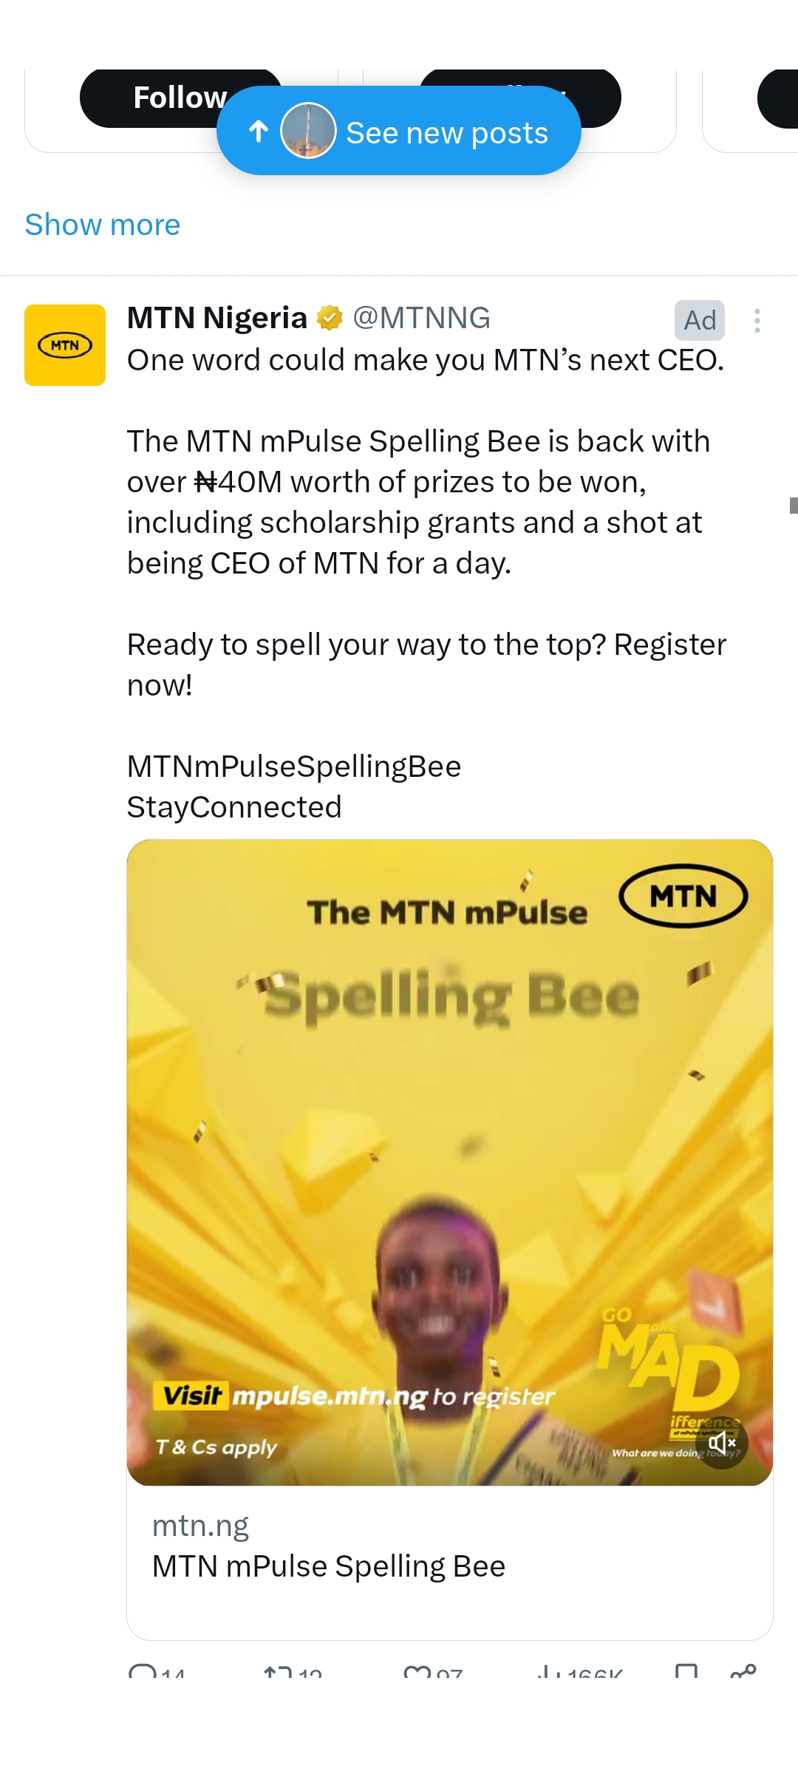The width and height of the screenshot is (798, 1774).
Task: Click the scrollbar thumb on right edge
Action: pos(794,506)
